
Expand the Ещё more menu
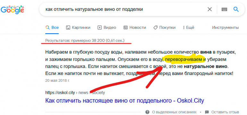click(x=189, y=27)
